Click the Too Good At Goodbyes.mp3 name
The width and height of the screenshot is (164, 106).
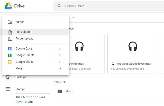pyautogui.click(x=134, y=64)
